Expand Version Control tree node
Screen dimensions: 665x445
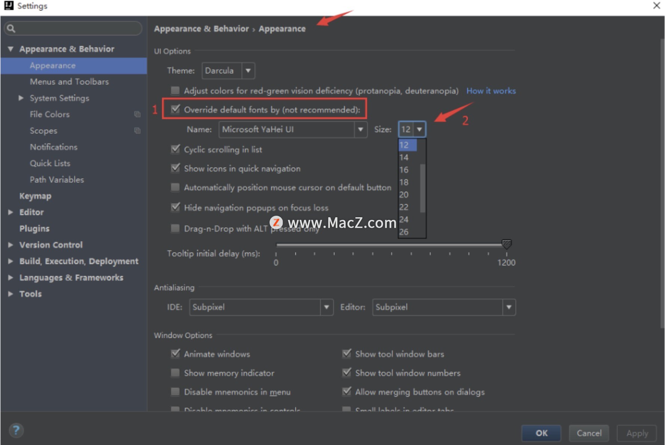[x=10, y=245]
